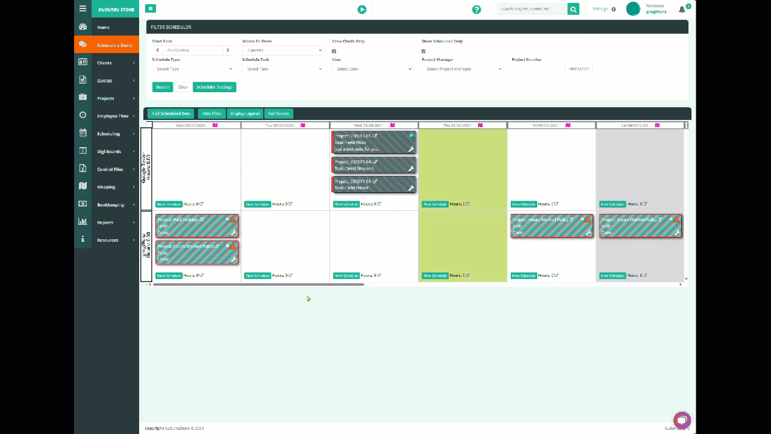Open the help question mark icon
Screen dimensions: 771x434
pos(476,9)
